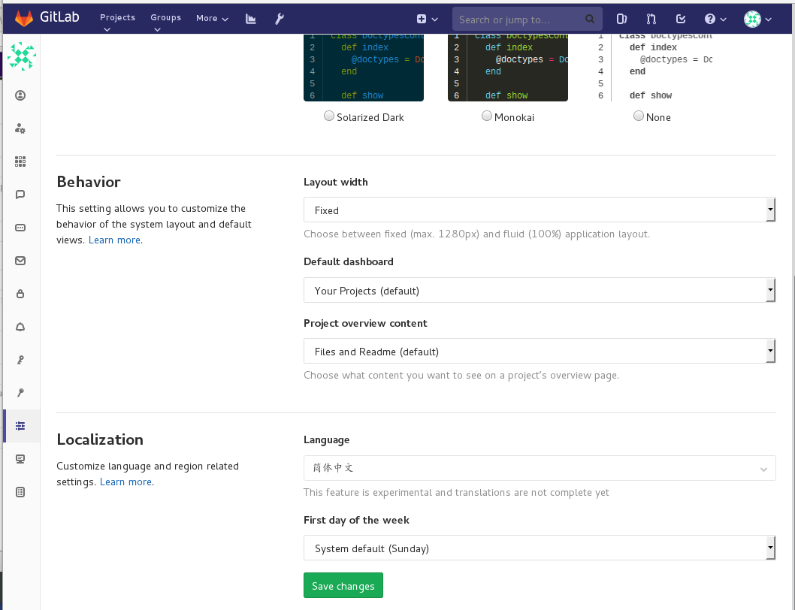Open Preferences sliders icon in sidebar
795x610 pixels.
point(20,426)
